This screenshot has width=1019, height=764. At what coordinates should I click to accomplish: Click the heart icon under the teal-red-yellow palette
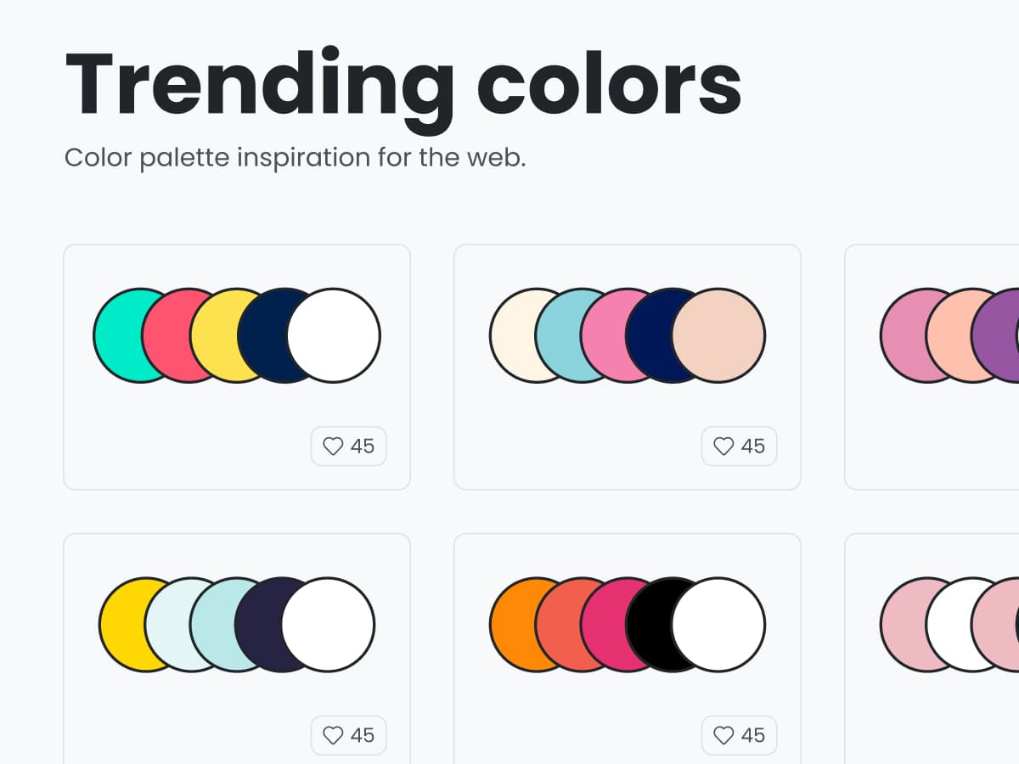click(x=333, y=446)
